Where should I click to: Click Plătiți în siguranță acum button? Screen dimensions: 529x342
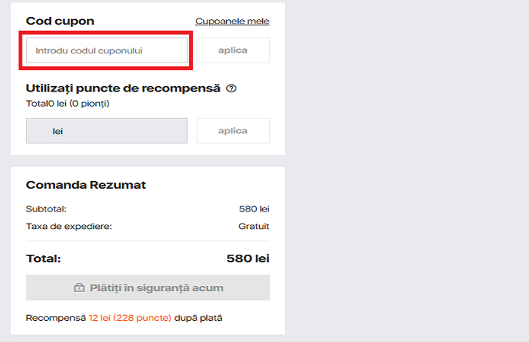[x=148, y=288]
